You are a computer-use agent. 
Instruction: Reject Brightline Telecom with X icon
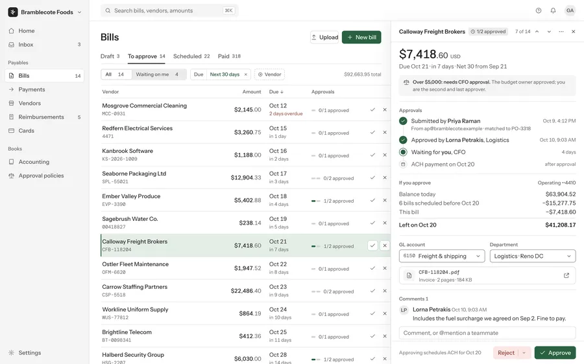click(x=385, y=337)
